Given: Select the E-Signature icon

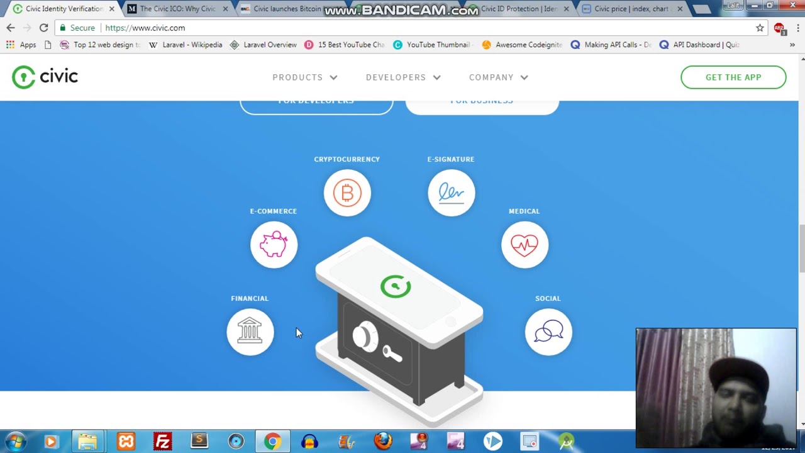Looking at the screenshot, I should (451, 193).
